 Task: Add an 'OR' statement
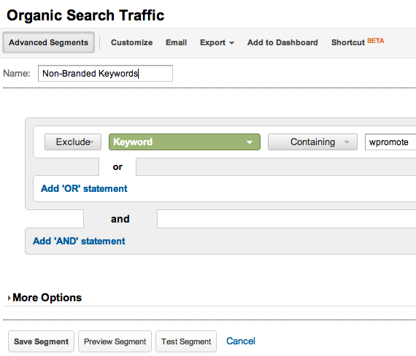click(x=84, y=189)
